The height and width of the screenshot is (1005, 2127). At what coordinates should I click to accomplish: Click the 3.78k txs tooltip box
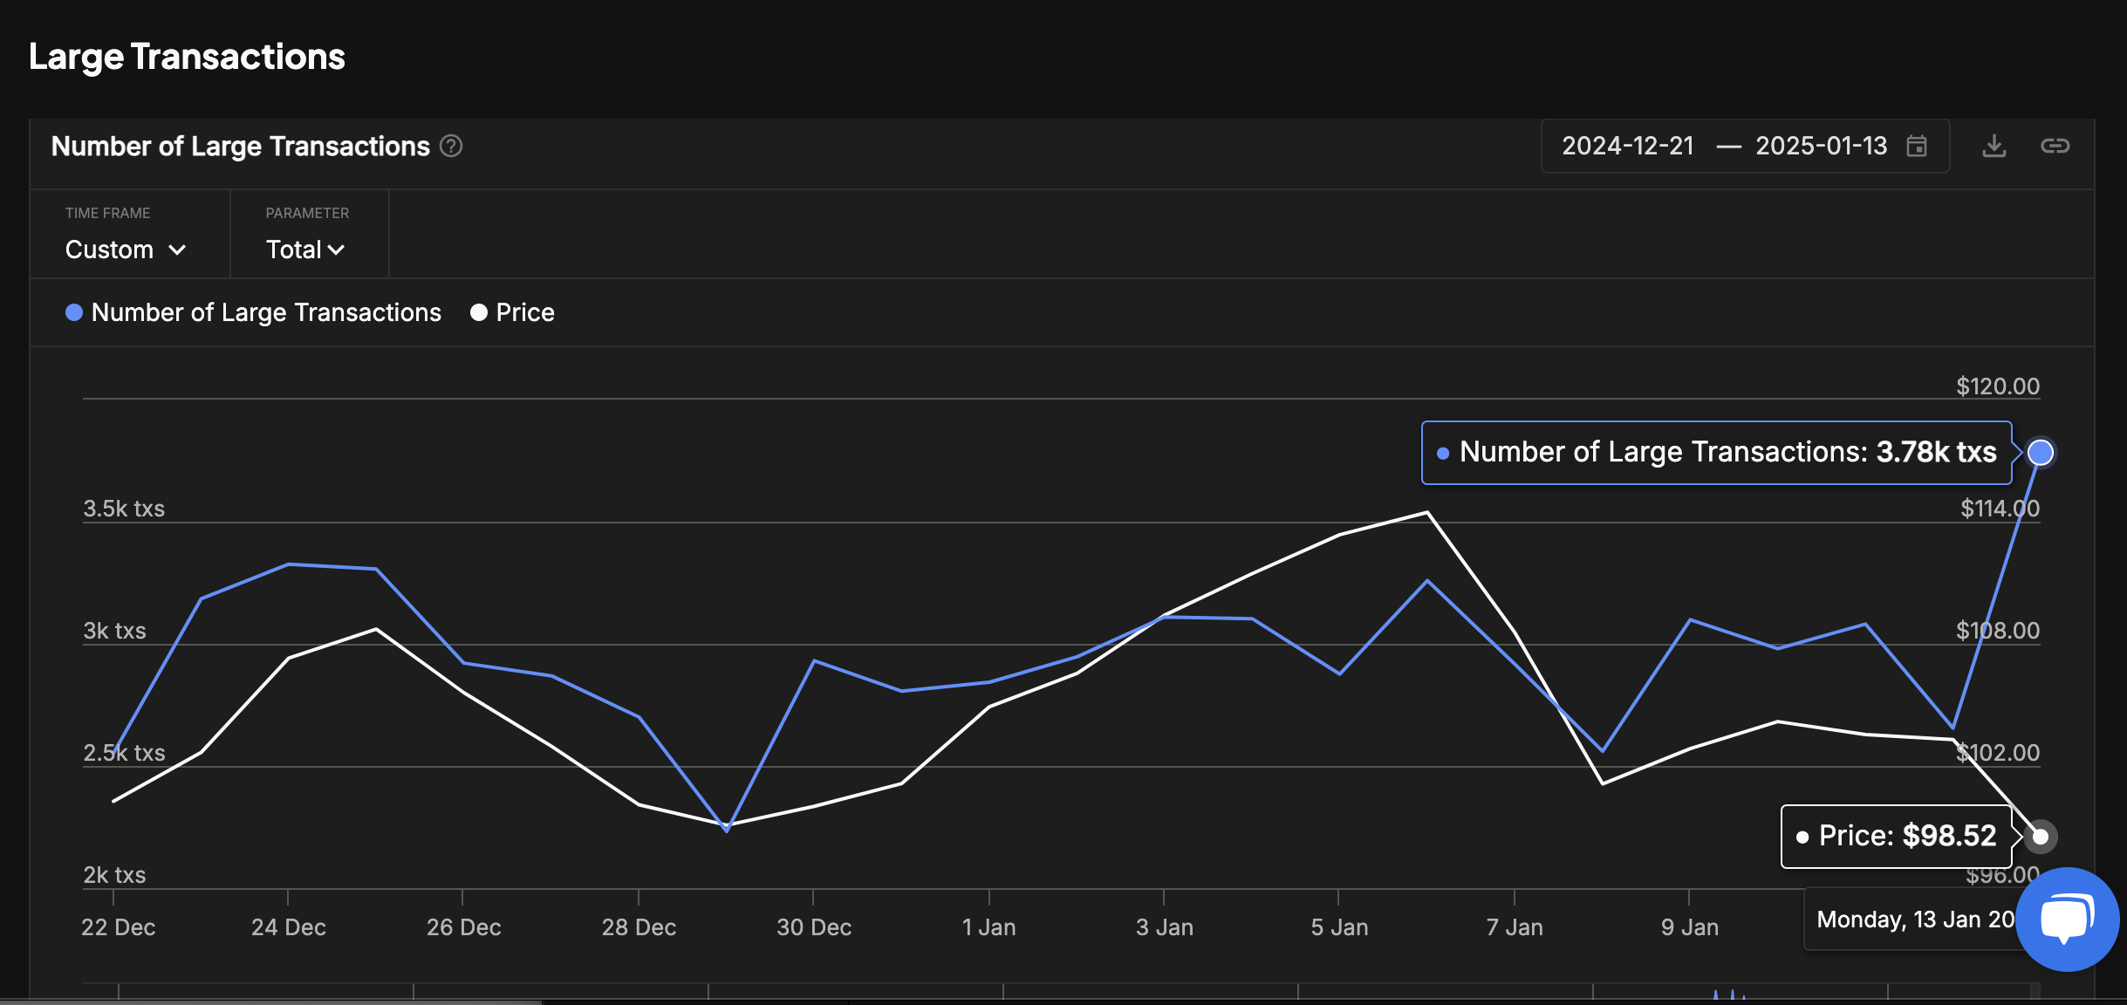(1716, 452)
